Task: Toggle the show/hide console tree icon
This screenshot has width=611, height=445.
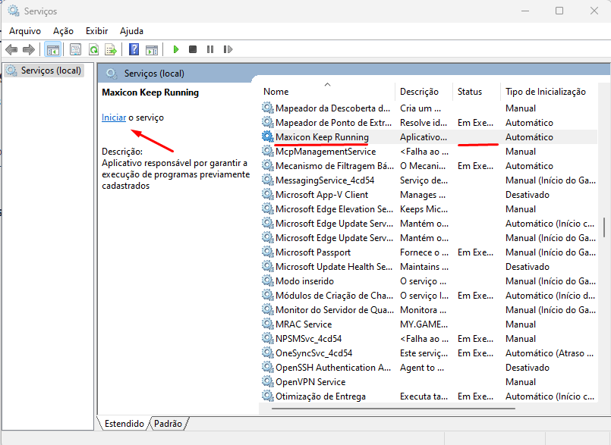Action: tap(52, 49)
